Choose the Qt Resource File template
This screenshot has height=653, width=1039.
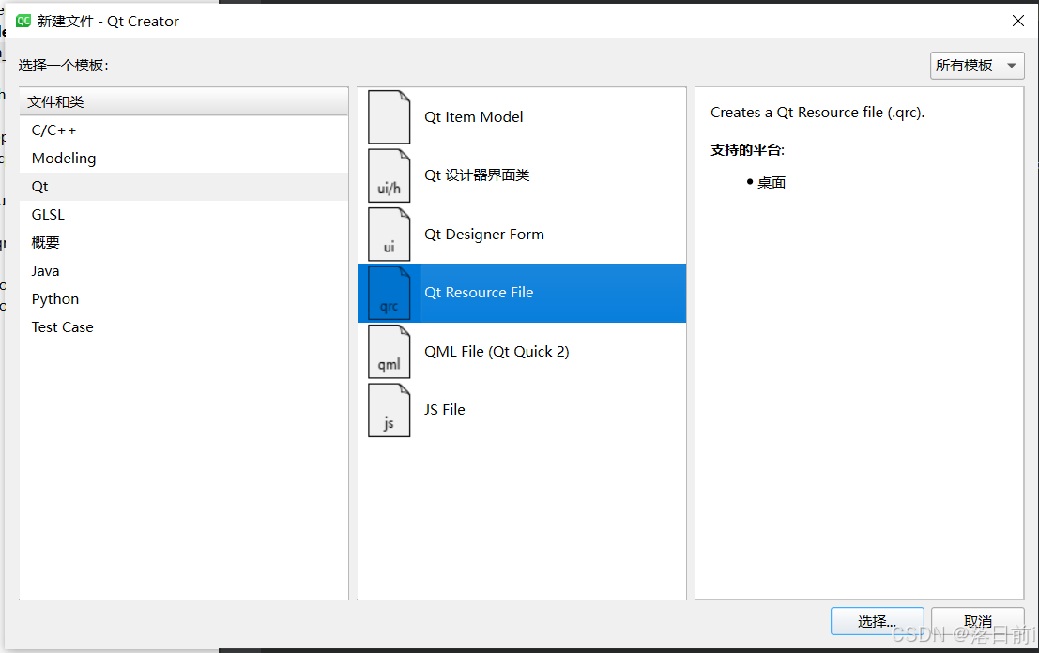point(522,293)
